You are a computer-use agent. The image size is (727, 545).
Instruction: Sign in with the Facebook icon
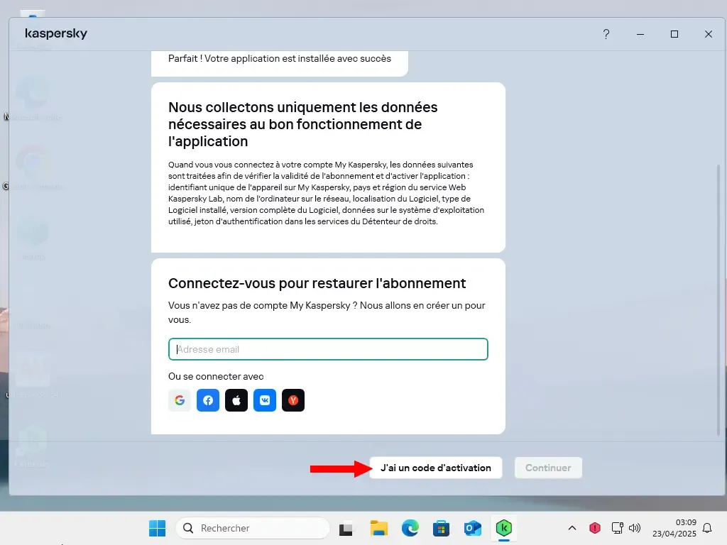(208, 400)
